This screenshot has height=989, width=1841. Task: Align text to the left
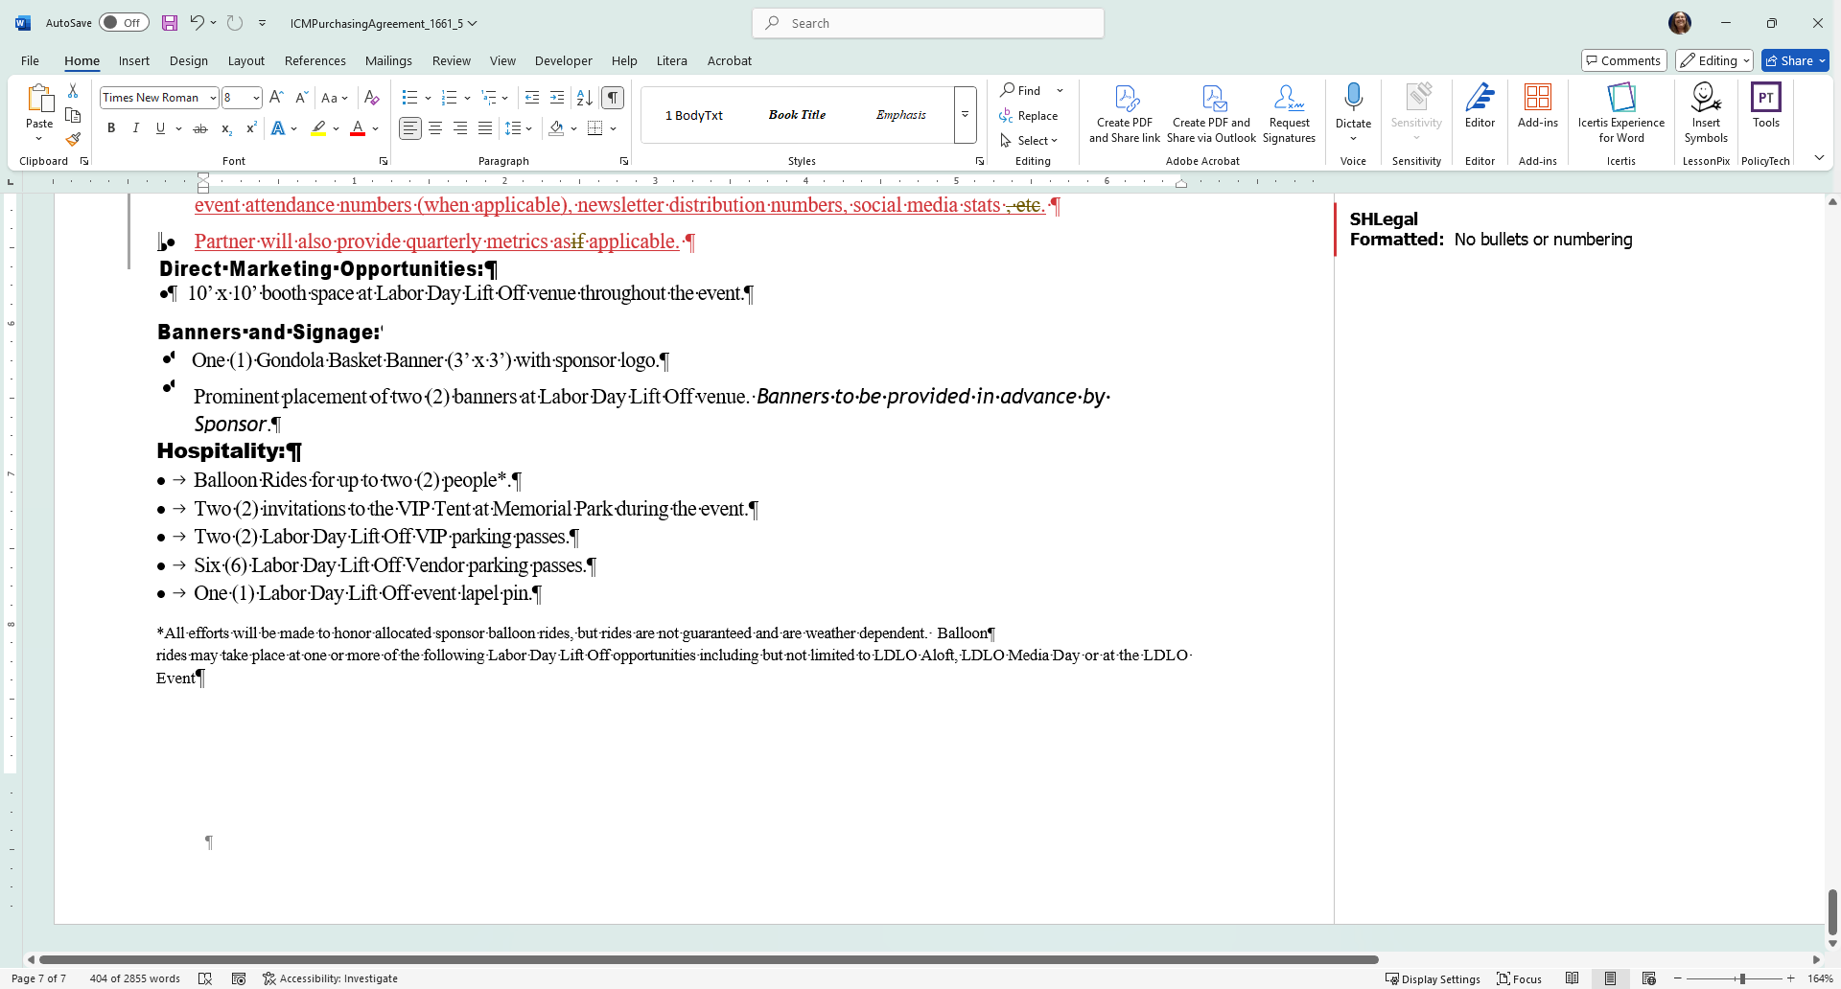pos(410,128)
